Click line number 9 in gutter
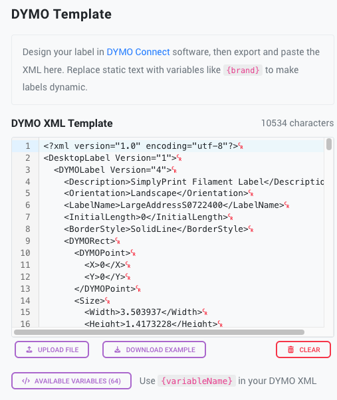337x400 pixels. pyautogui.click(x=27, y=241)
